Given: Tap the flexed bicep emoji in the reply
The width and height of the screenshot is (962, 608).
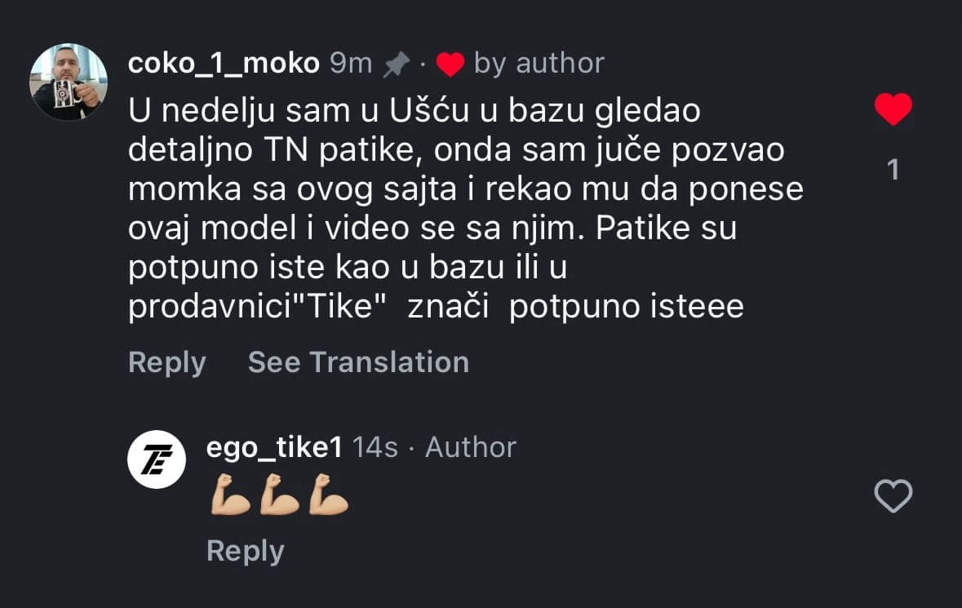Looking at the screenshot, I should [x=230, y=496].
